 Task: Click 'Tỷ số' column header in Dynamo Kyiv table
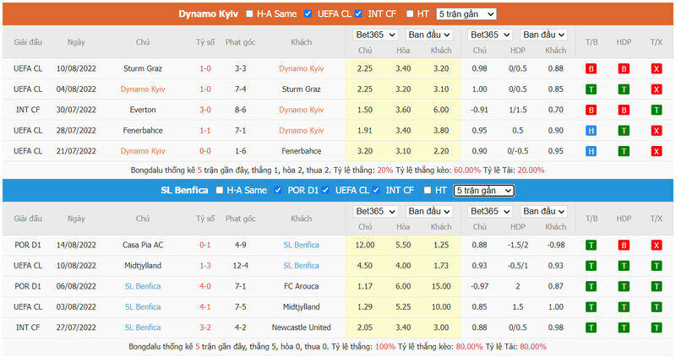(x=205, y=42)
